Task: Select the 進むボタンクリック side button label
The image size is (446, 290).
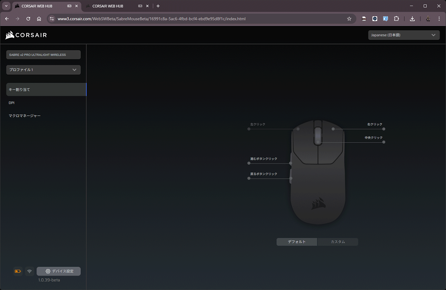Action: coord(264,159)
